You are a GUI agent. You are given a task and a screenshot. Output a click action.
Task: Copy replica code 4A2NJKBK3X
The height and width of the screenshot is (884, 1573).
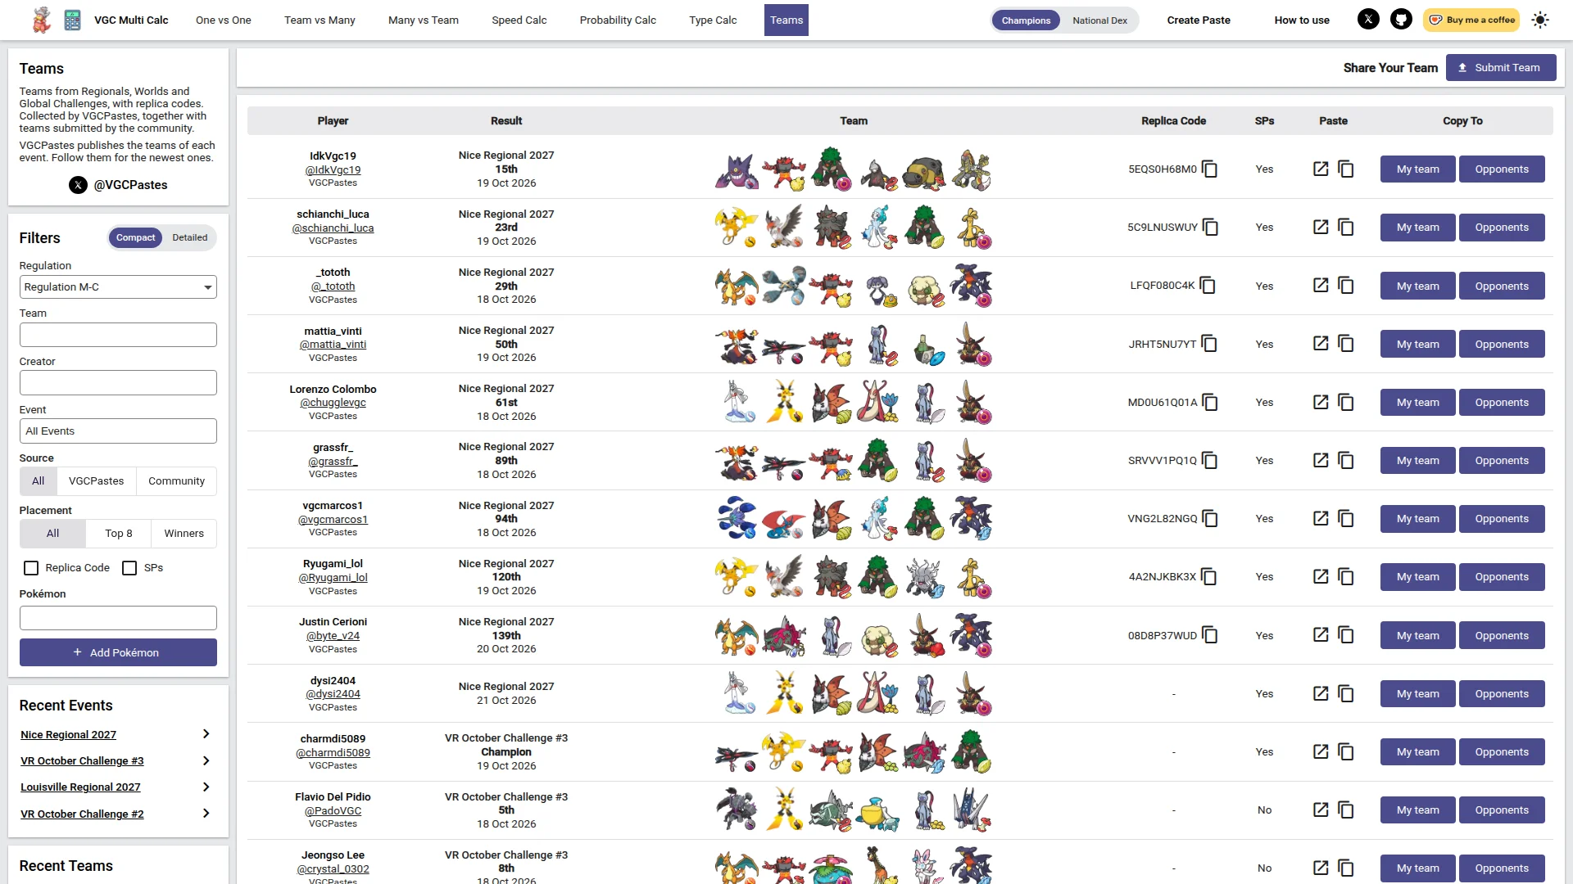tap(1209, 577)
